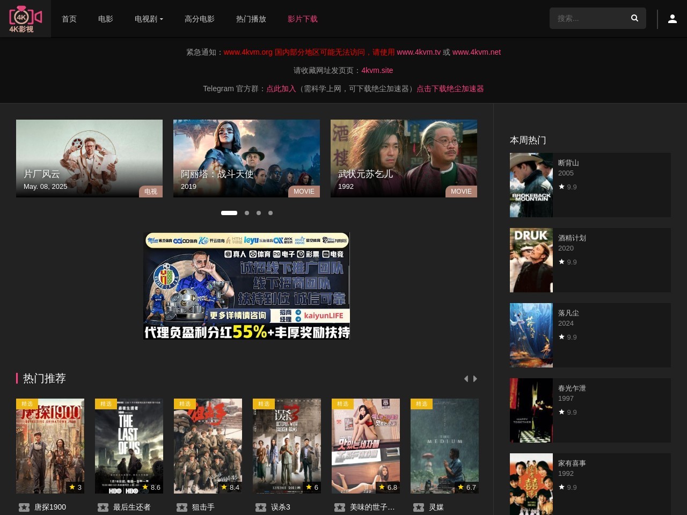Open the www.4kvm.net link

[x=477, y=52]
